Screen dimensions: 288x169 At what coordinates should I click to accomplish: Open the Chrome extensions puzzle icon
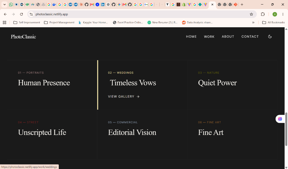coord(263,14)
